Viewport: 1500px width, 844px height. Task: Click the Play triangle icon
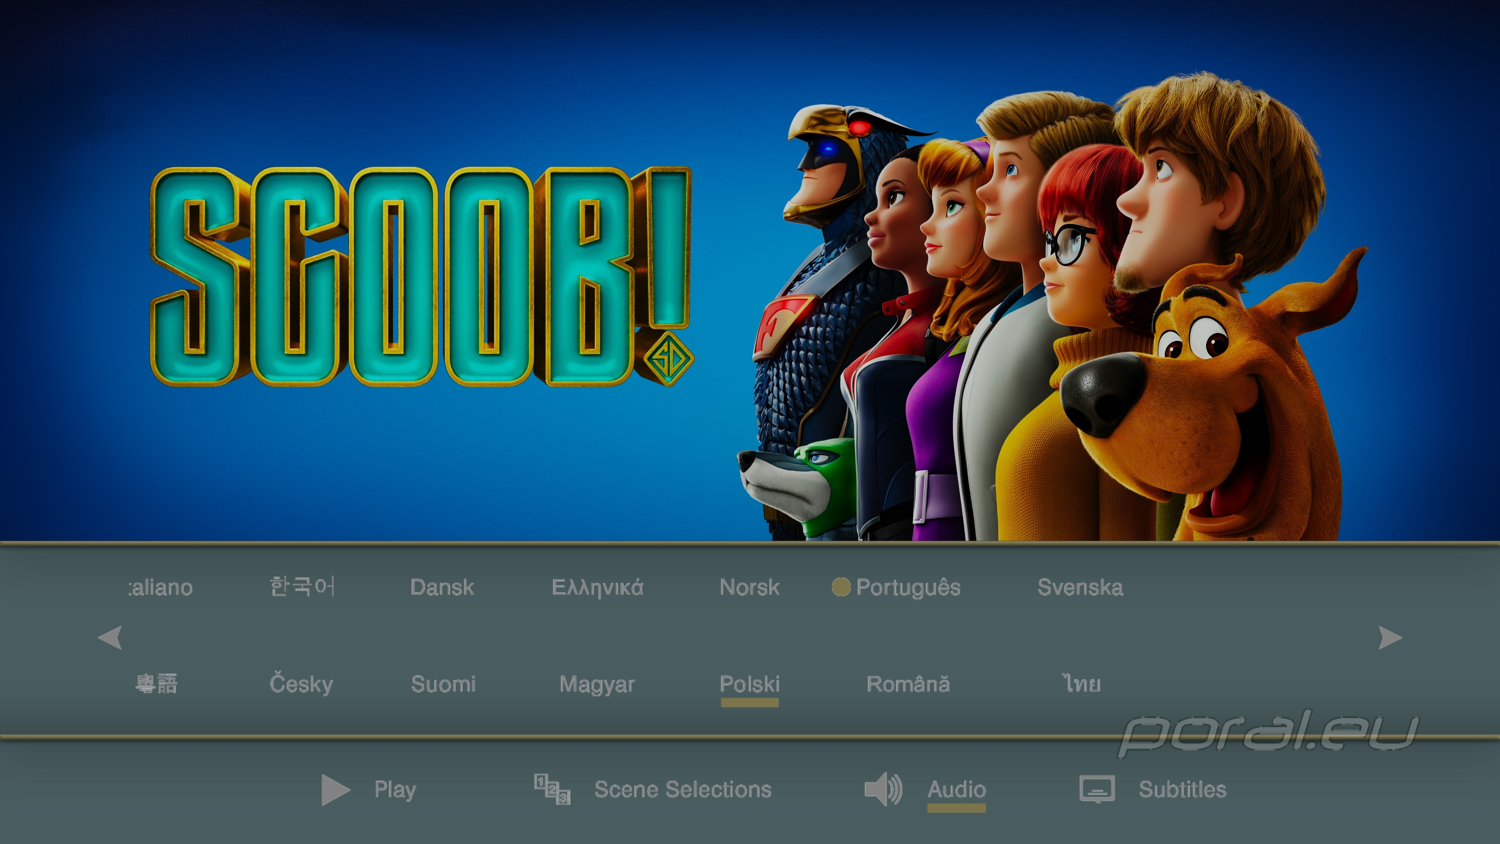pos(336,790)
